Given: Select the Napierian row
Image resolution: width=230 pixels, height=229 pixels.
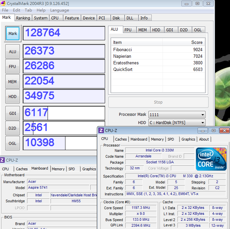Looking at the screenshot, I should point(158,56).
